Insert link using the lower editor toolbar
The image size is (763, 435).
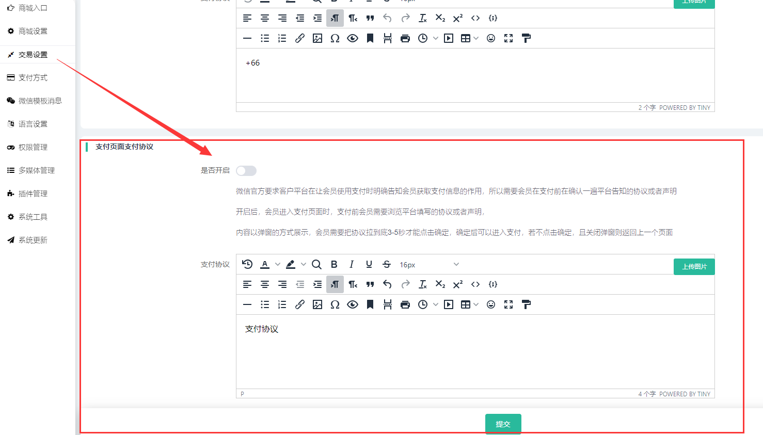pyautogui.click(x=299, y=304)
